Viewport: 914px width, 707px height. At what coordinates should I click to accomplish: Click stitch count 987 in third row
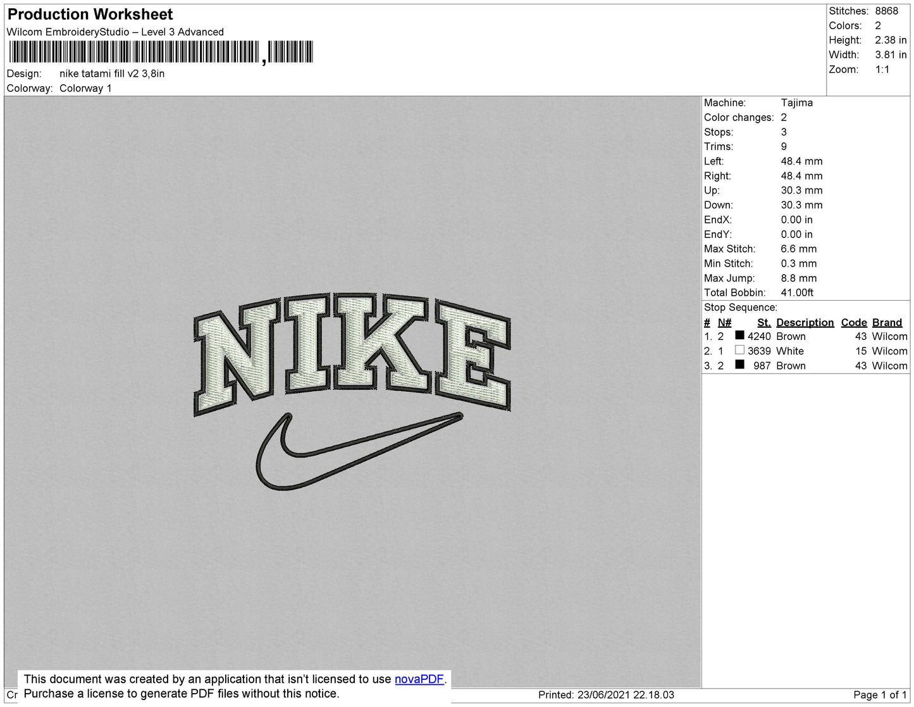[762, 365]
